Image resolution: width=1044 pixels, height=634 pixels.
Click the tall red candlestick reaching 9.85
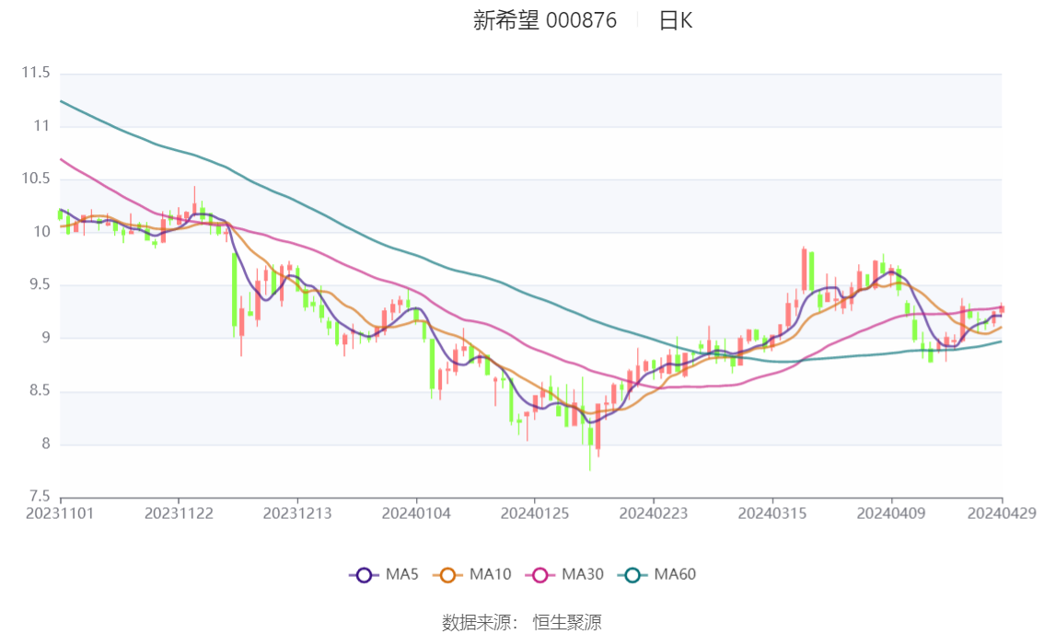coord(804,271)
